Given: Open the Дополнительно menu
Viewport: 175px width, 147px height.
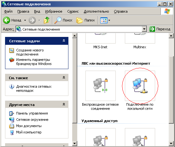Looking at the screenshot, I should click(96, 11).
